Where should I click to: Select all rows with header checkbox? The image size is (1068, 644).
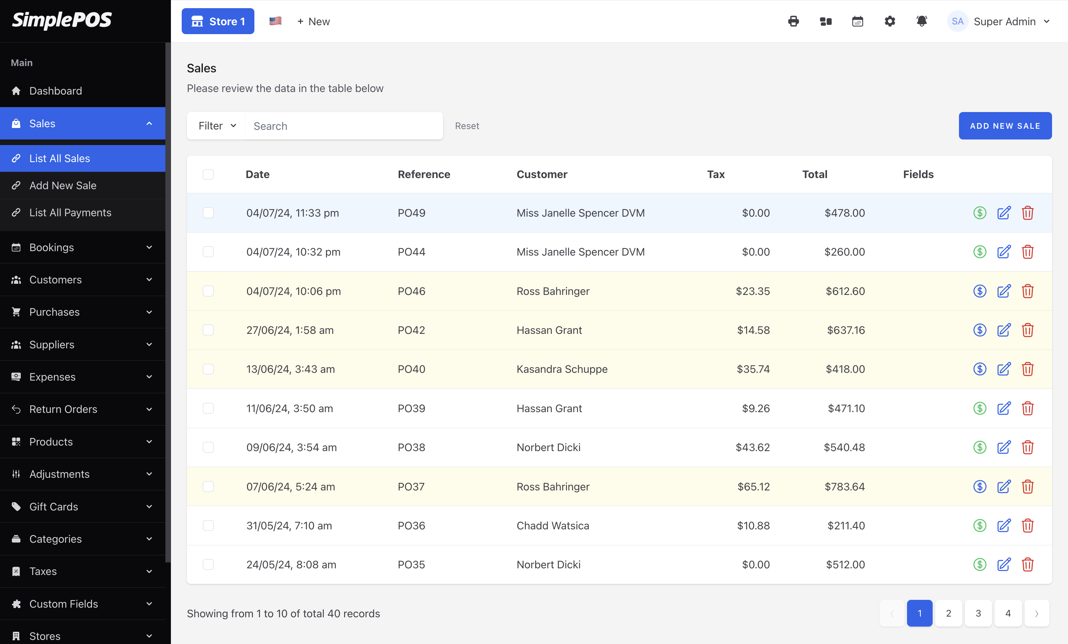click(208, 174)
